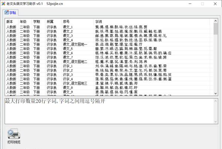The height and width of the screenshot is (149, 222).
Task: Select the row 课文_9
Action: point(109,92)
